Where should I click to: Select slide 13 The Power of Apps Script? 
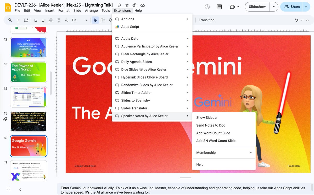(29, 72)
